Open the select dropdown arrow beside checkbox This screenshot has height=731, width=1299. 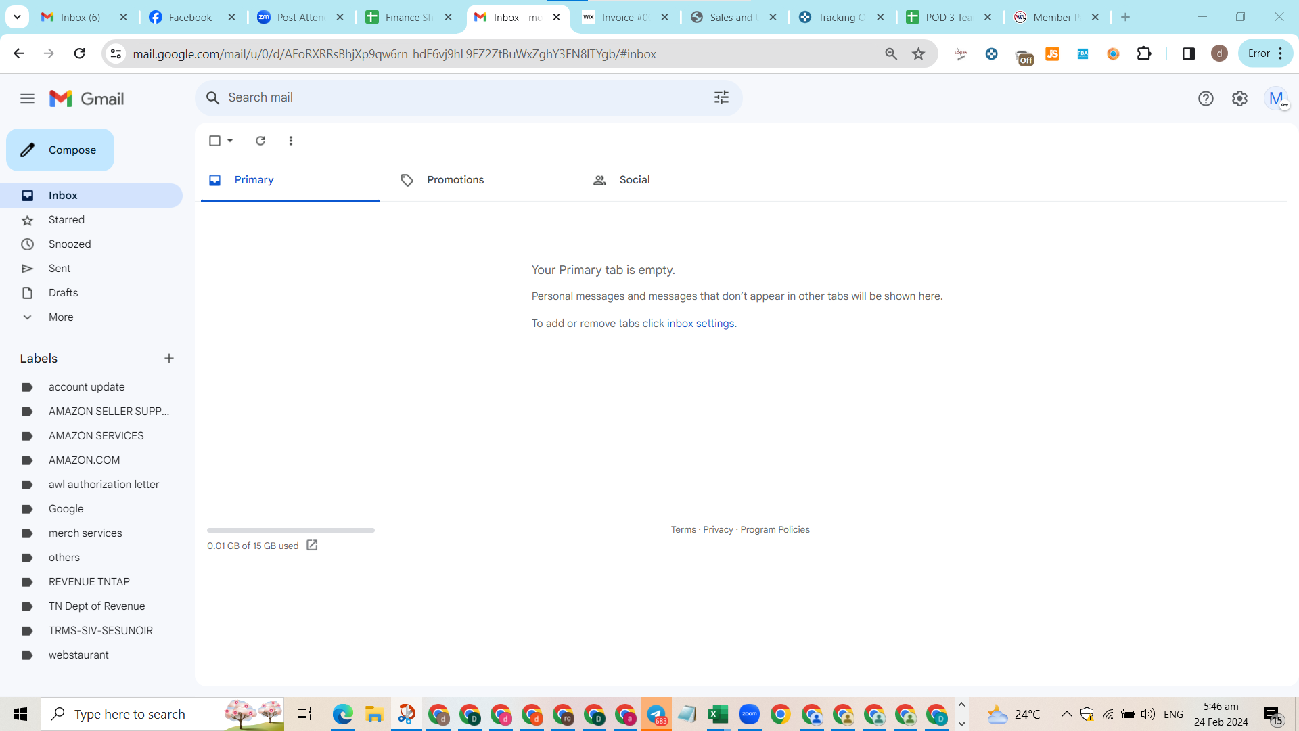230,141
